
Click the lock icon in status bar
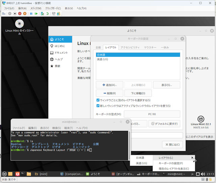[210, 179]
